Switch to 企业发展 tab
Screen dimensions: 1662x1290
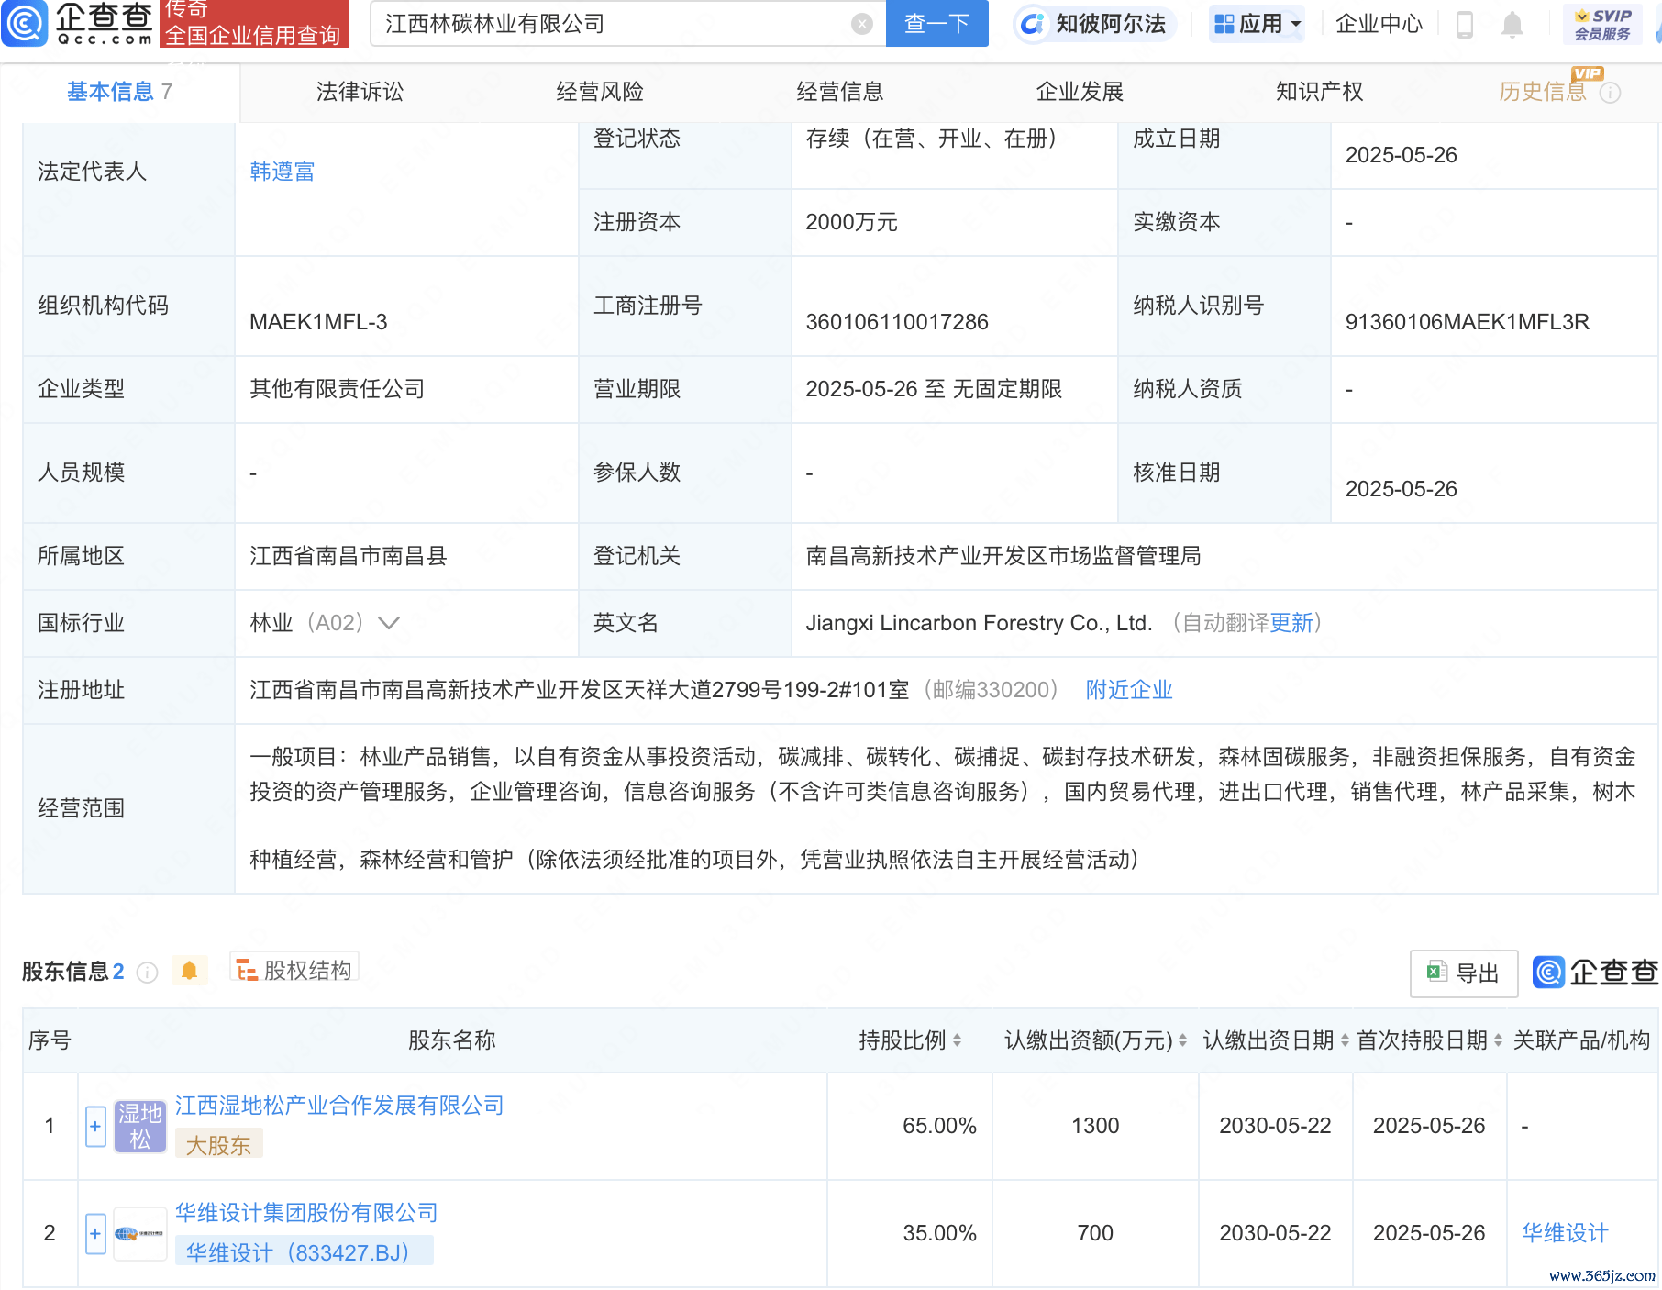[x=1080, y=92]
